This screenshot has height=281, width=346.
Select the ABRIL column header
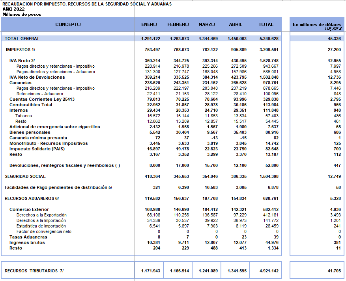[236, 24]
